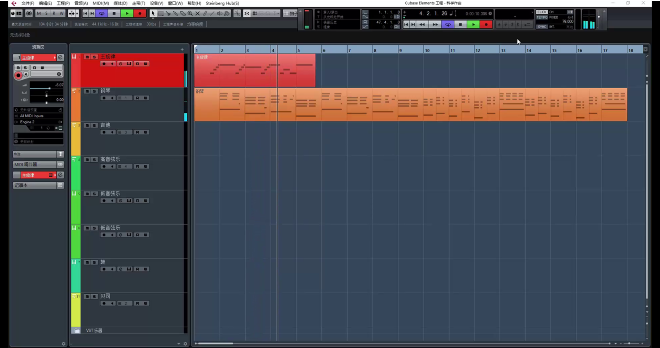Open the Steinberg Hub(S) menu

click(x=222, y=3)
